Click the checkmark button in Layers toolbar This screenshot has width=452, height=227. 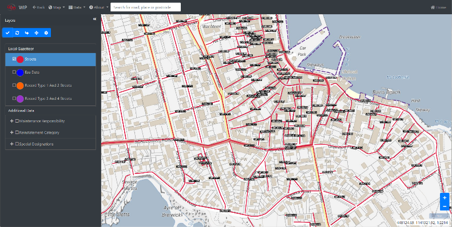click(7, 33)
